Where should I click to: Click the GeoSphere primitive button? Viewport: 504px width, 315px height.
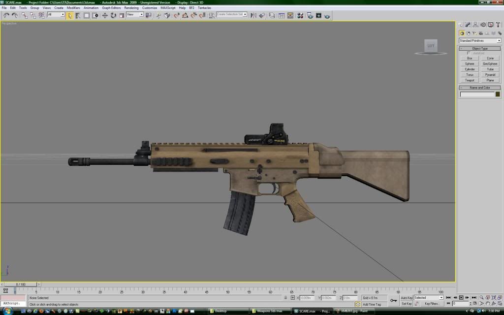(x=490, y=63)
